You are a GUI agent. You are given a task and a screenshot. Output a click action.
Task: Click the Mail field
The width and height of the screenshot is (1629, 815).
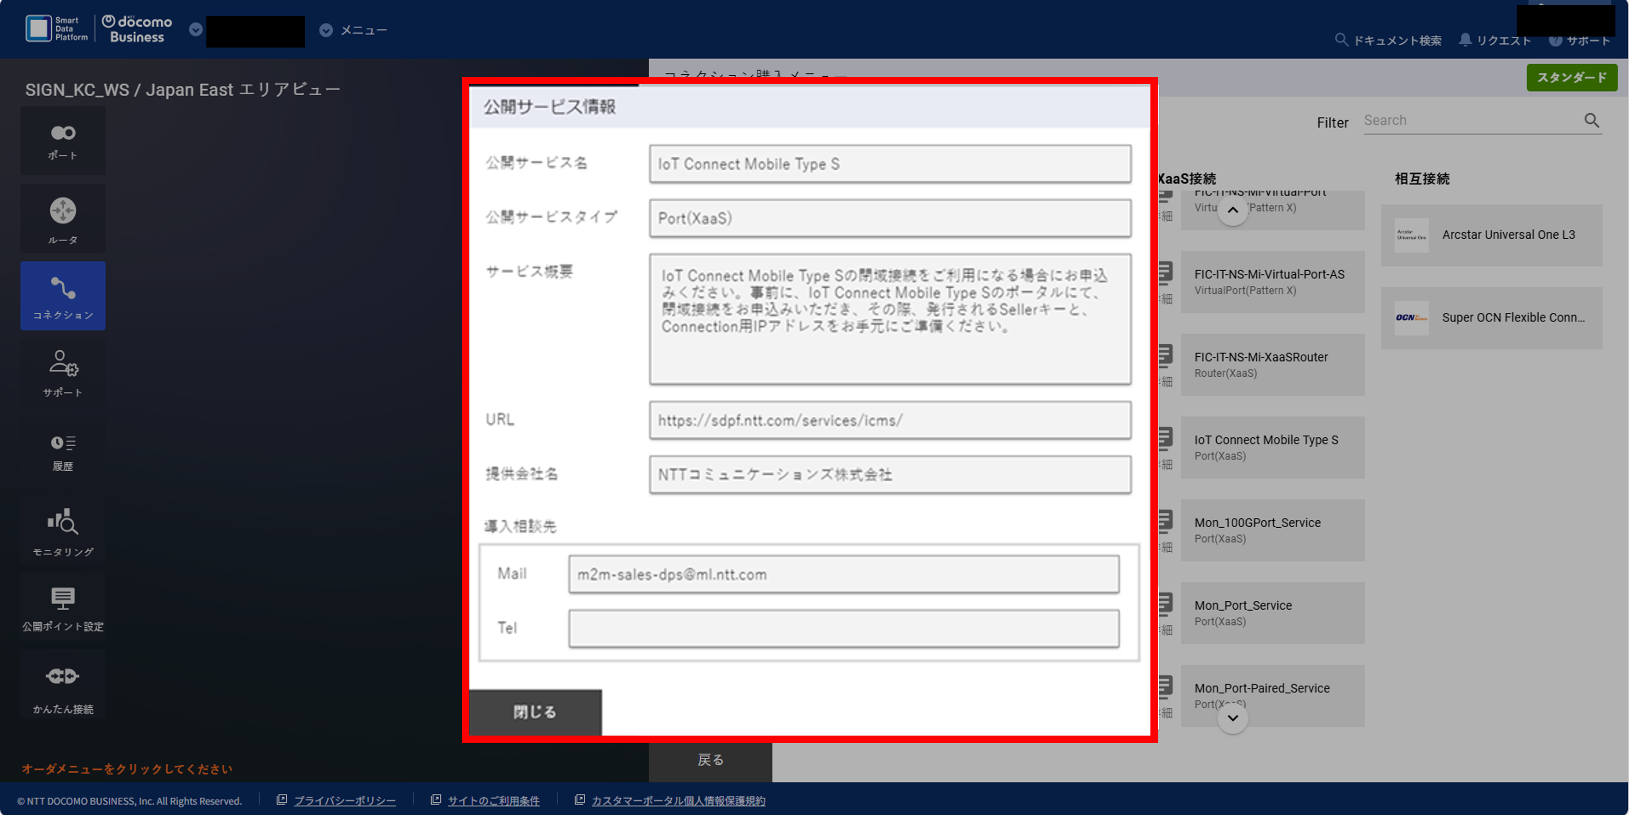(x=844, y=575)
